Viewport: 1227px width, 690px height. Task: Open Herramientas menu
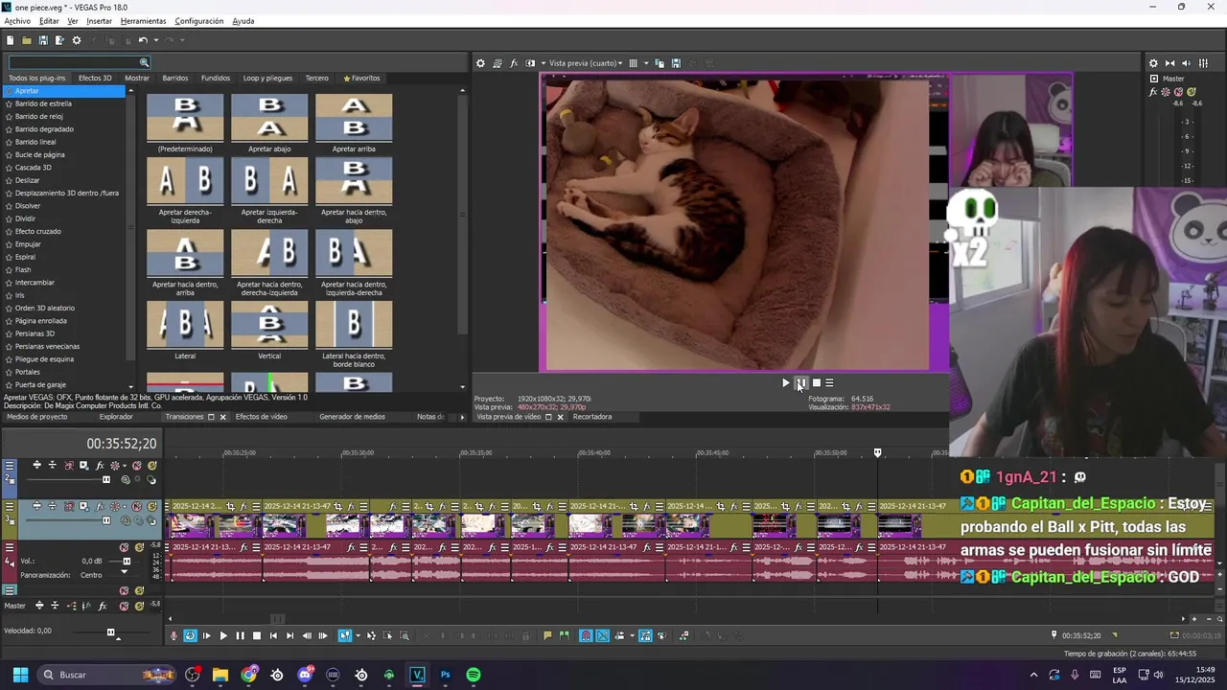[143, 21]
